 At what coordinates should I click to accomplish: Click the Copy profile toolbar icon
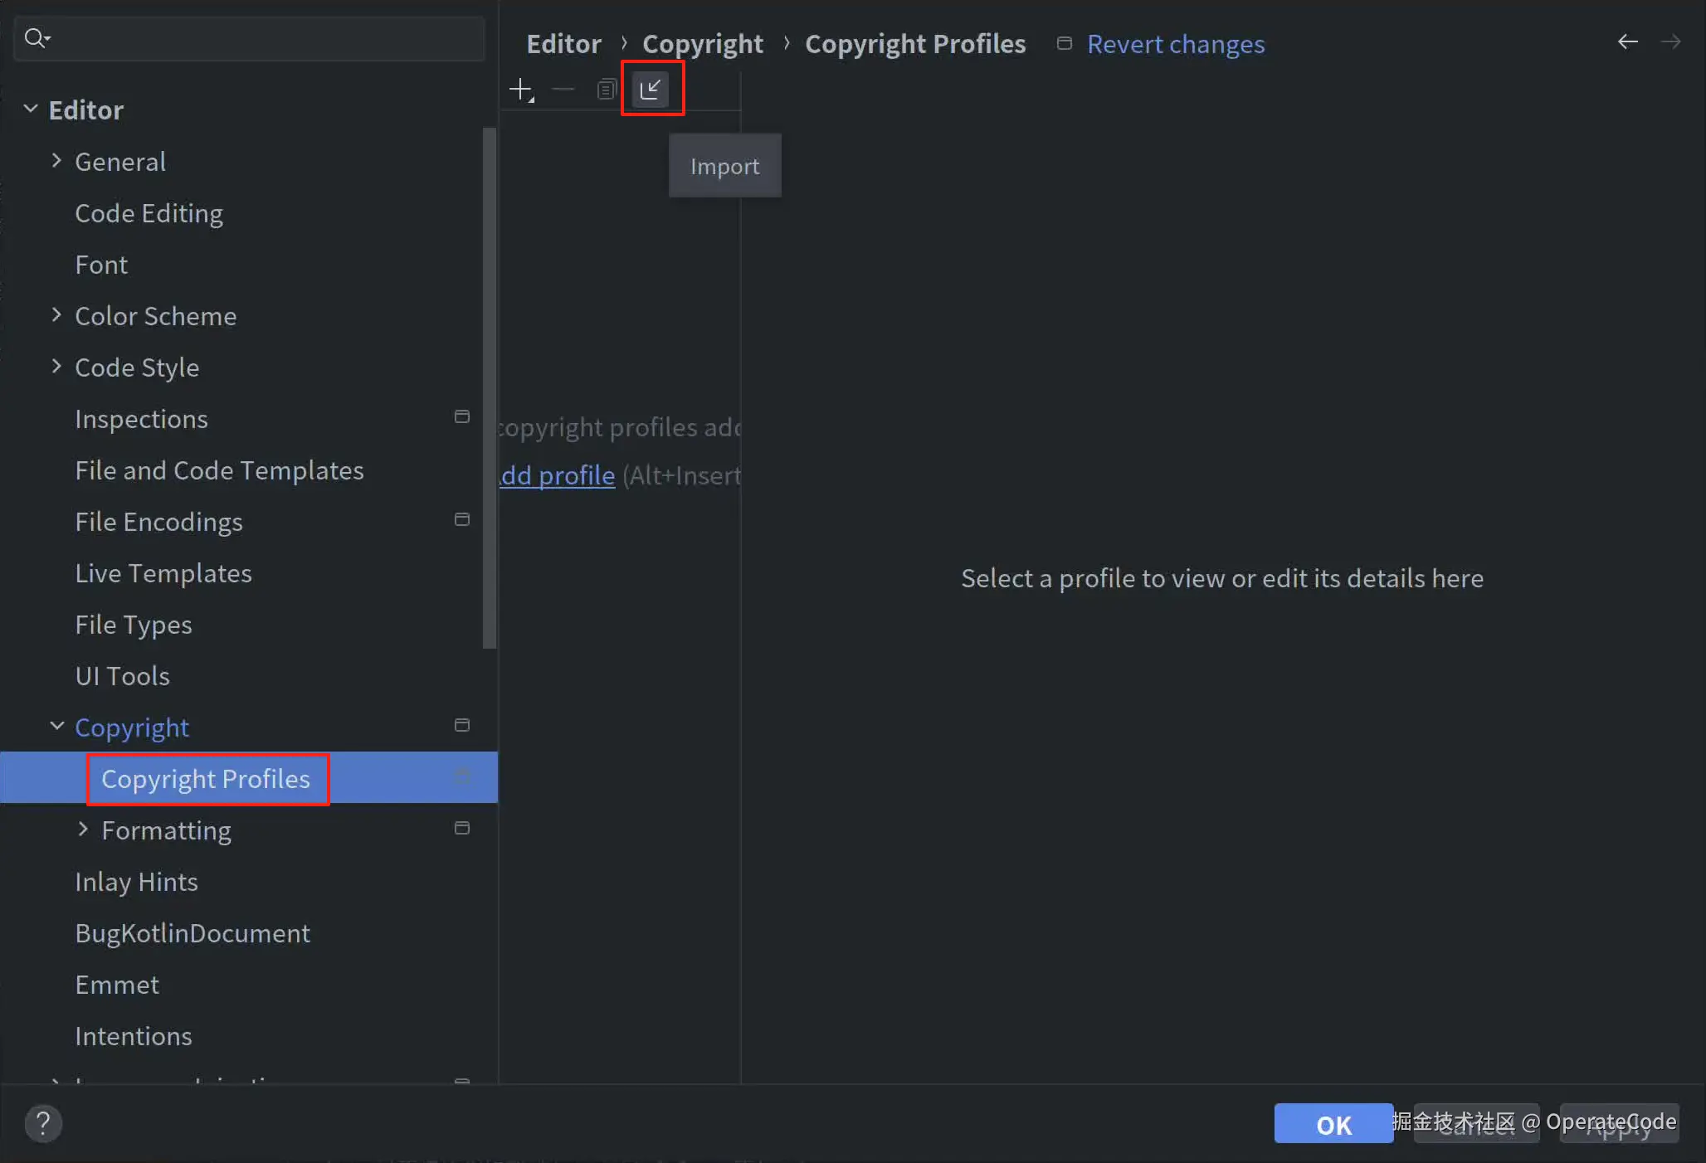[x=607, y=89]
